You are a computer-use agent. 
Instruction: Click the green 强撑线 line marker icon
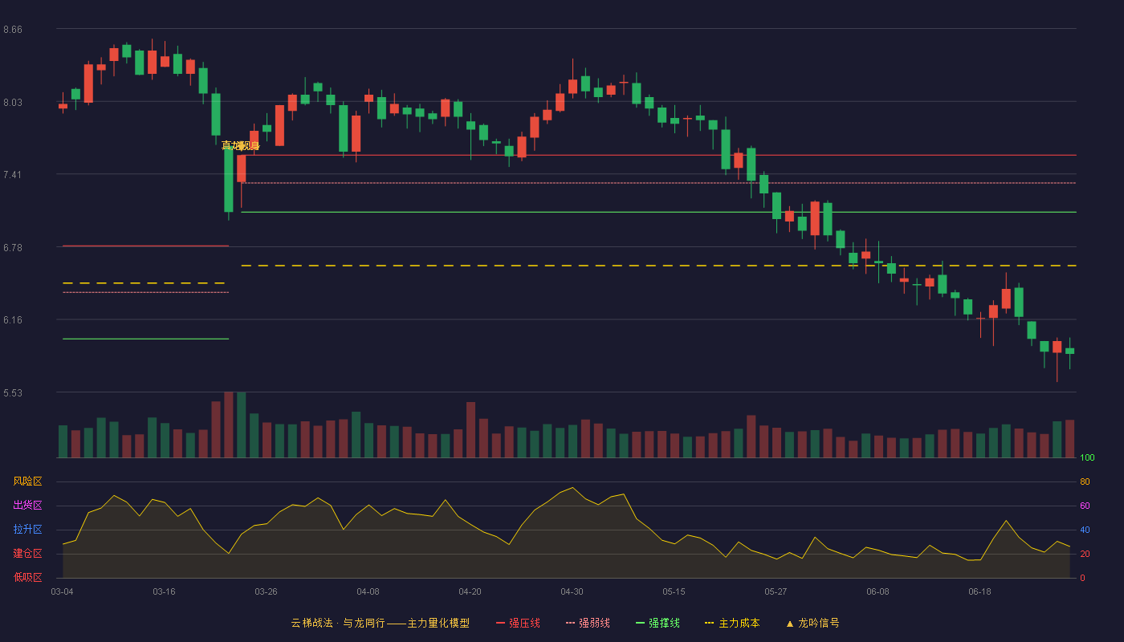coord(640,623)
